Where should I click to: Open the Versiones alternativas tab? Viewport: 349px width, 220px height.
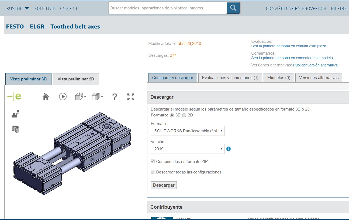click(319, 78)
